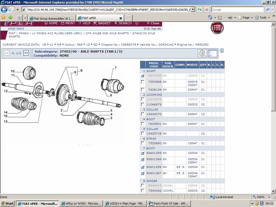The height and width of the screenshot is (207, 276).
Task: Click the lightbulb hint icon
Action: pyautogui.click(x=222, y=51)
